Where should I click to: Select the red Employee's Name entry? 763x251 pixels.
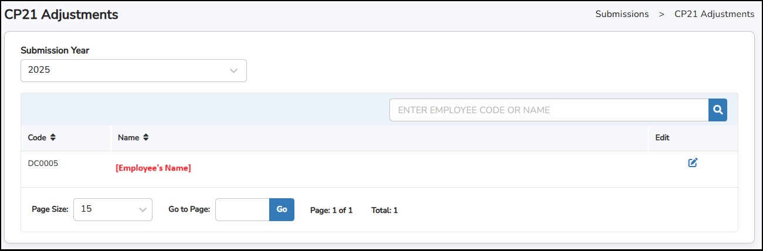tap(153, 168)
